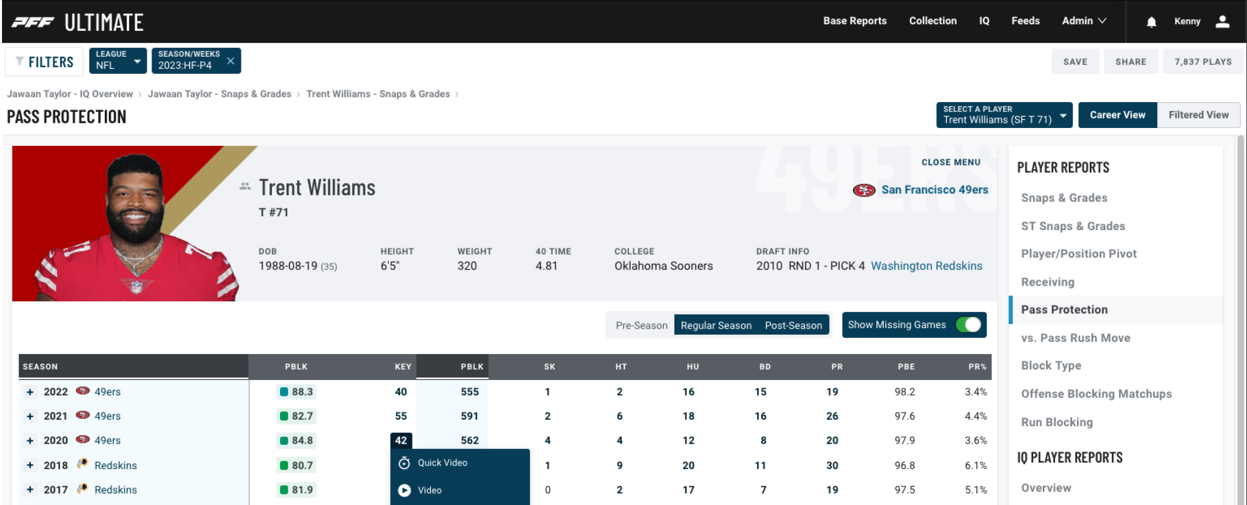The height and width of the screenshot is (505, 1247).
Task: Click the PFF Ultimate logo
Action: coord(75,21)
